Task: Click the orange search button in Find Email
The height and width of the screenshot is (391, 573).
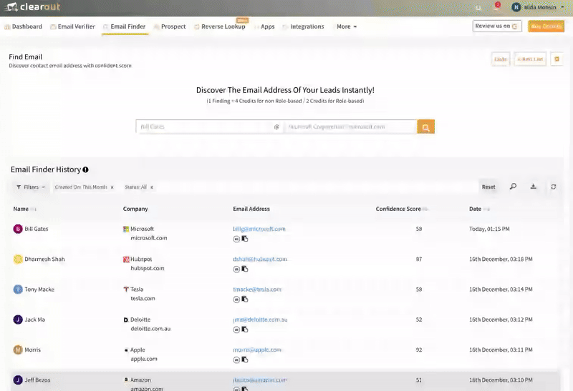Action: 425,127
